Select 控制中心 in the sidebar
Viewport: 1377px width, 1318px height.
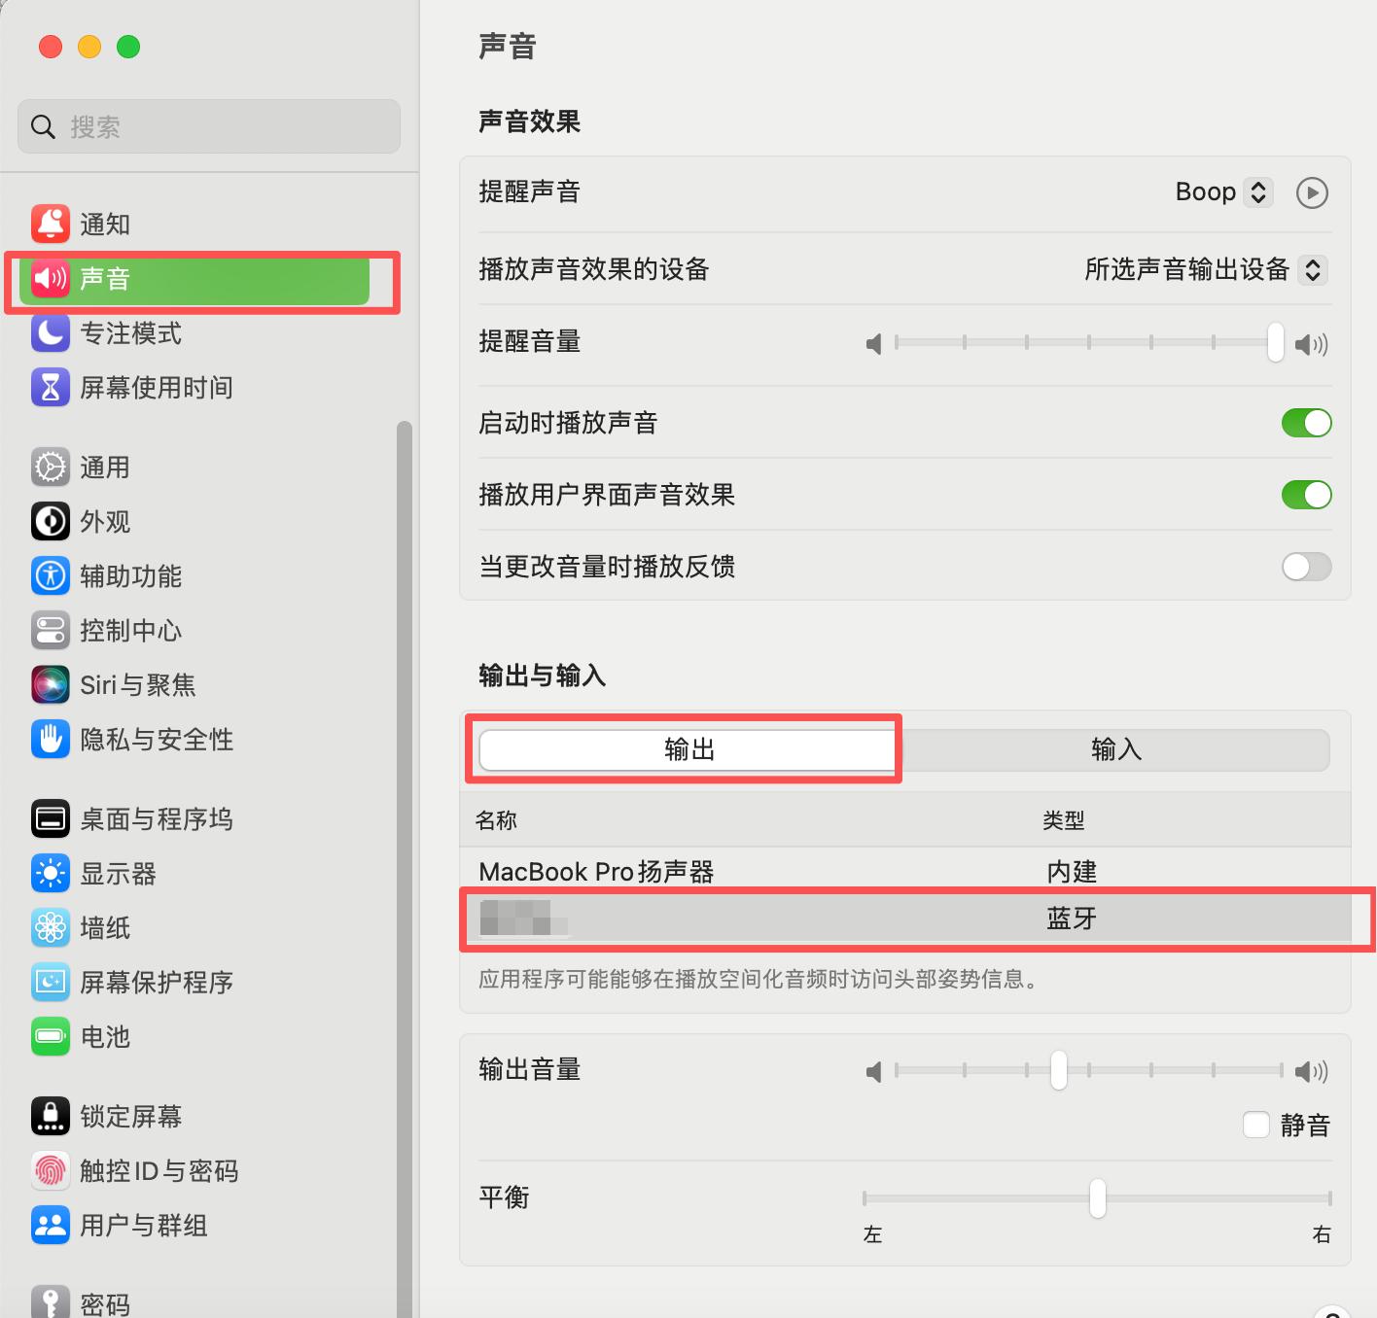click(129, 630)
